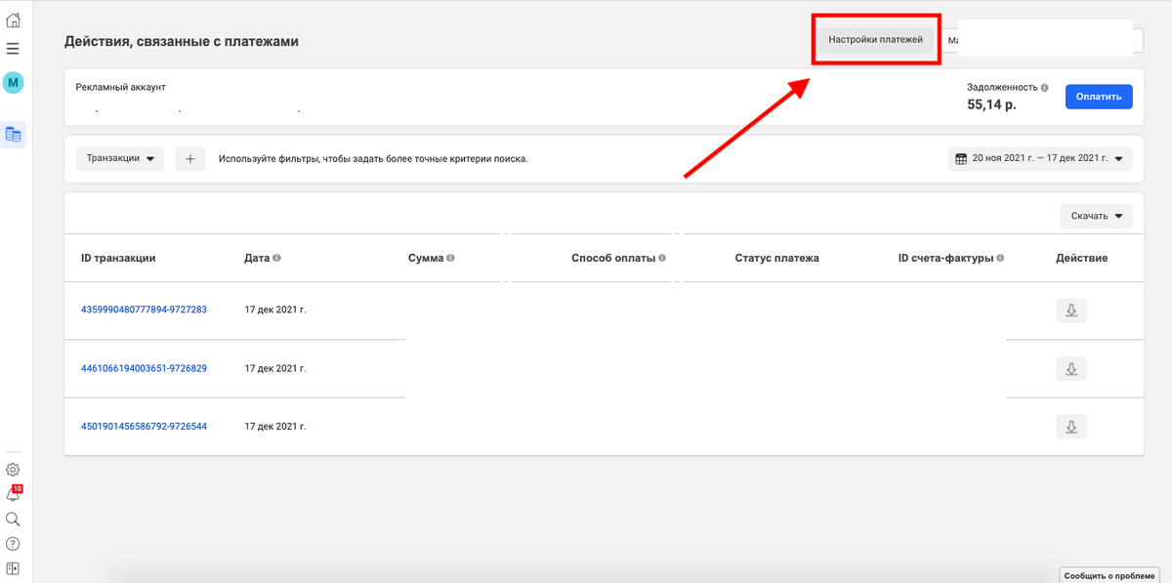
Task: Toggle the sidebar panel icon at bottom
Action: 13,568
